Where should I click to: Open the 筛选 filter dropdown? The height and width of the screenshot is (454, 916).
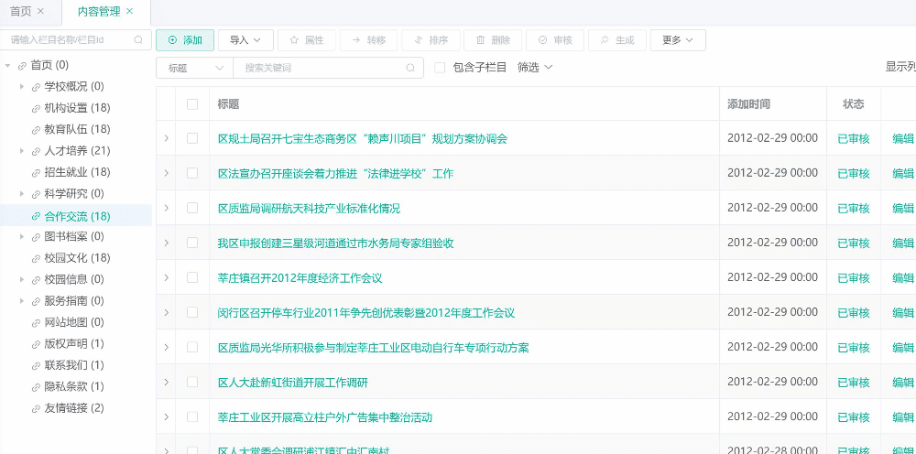(x=535, y=68)
